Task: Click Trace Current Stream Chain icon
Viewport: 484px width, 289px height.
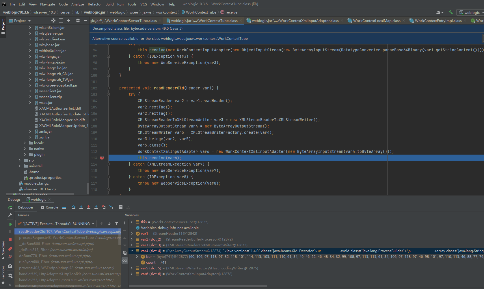Action: point(128,207)
